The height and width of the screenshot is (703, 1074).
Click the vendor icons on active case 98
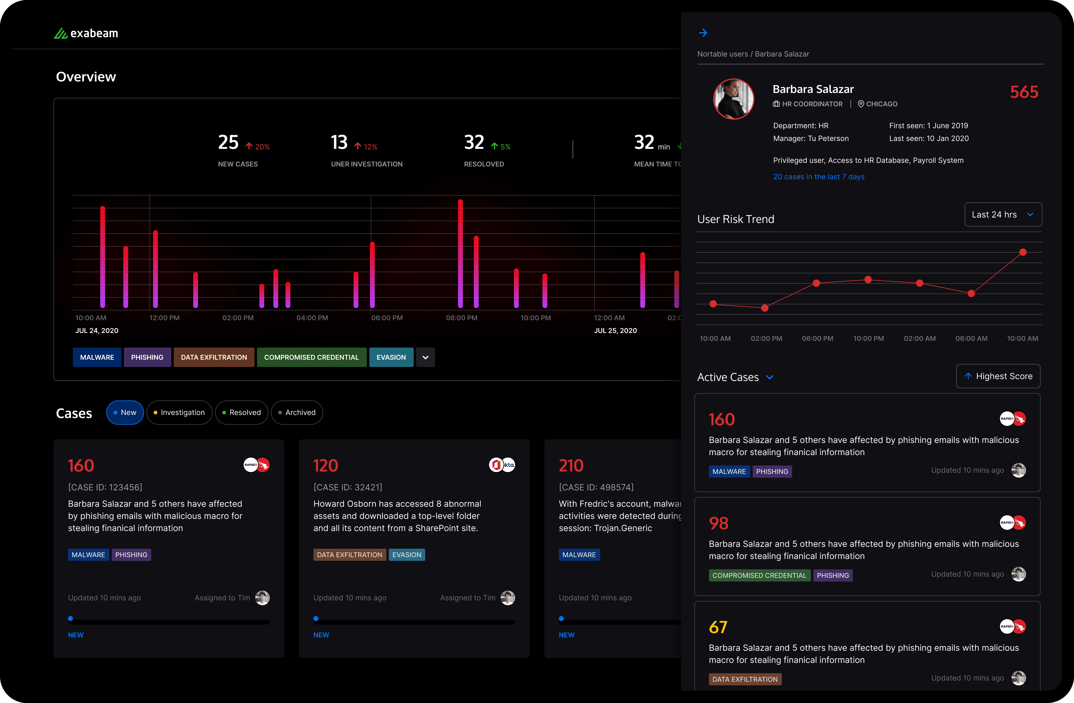(1013, 523)
